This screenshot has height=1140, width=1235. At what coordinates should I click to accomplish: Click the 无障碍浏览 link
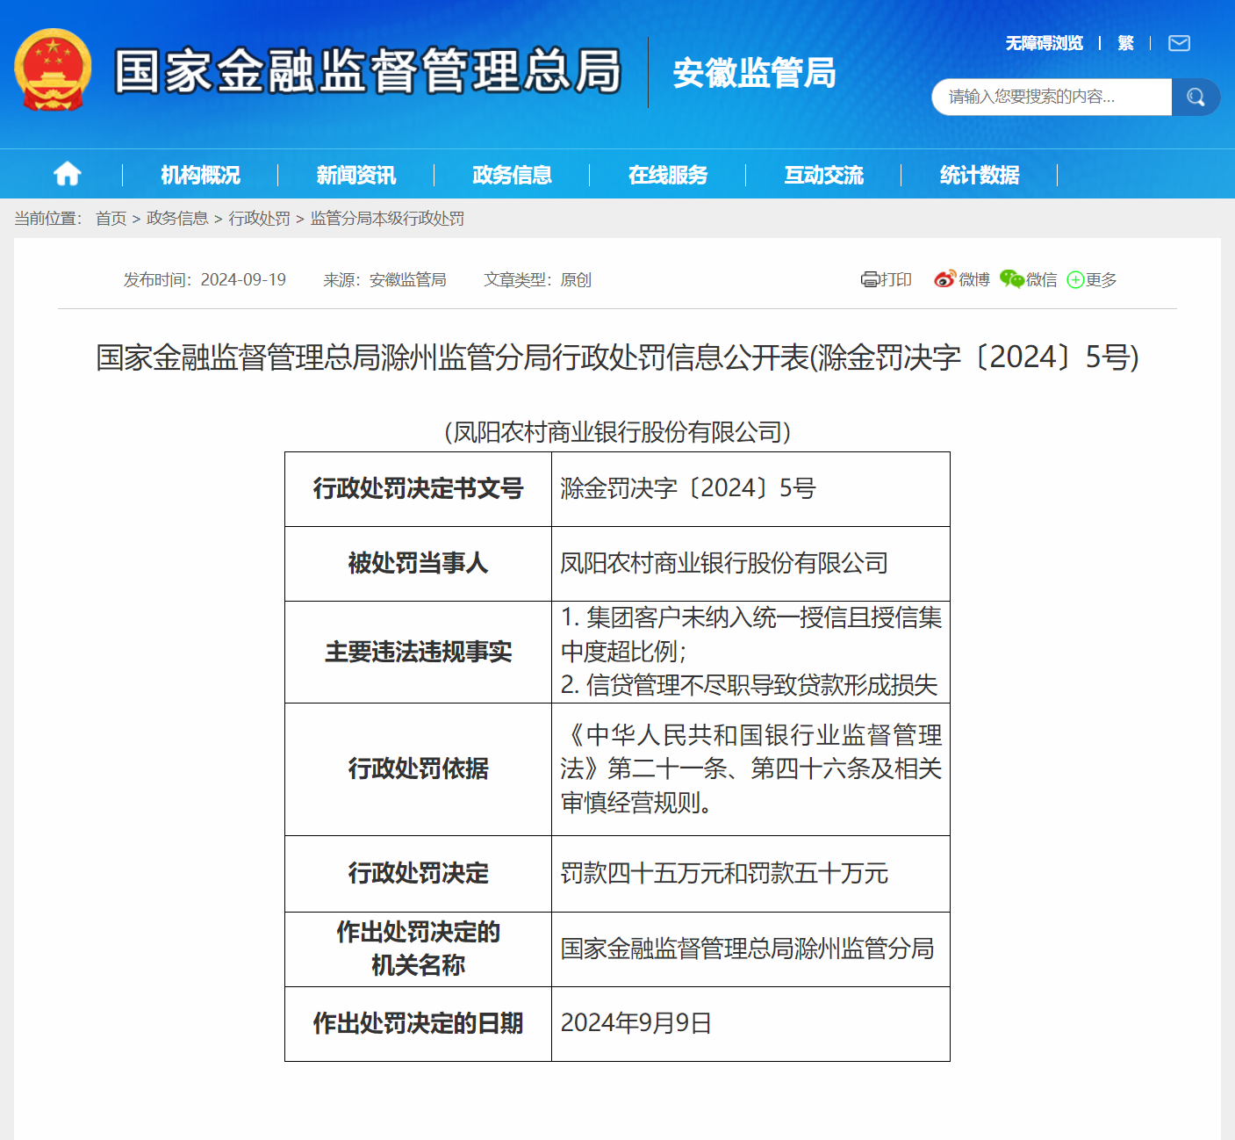tap(1045, 43)
